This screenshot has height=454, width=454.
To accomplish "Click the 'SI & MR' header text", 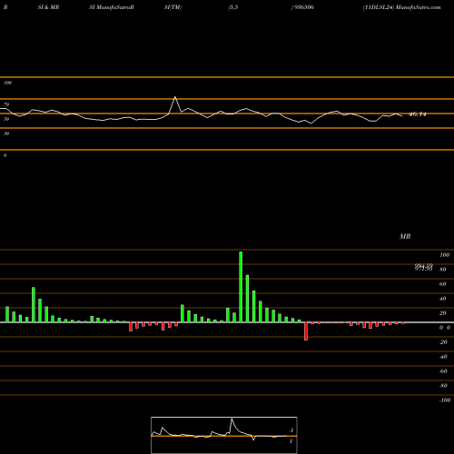I will tap(48, 7).
